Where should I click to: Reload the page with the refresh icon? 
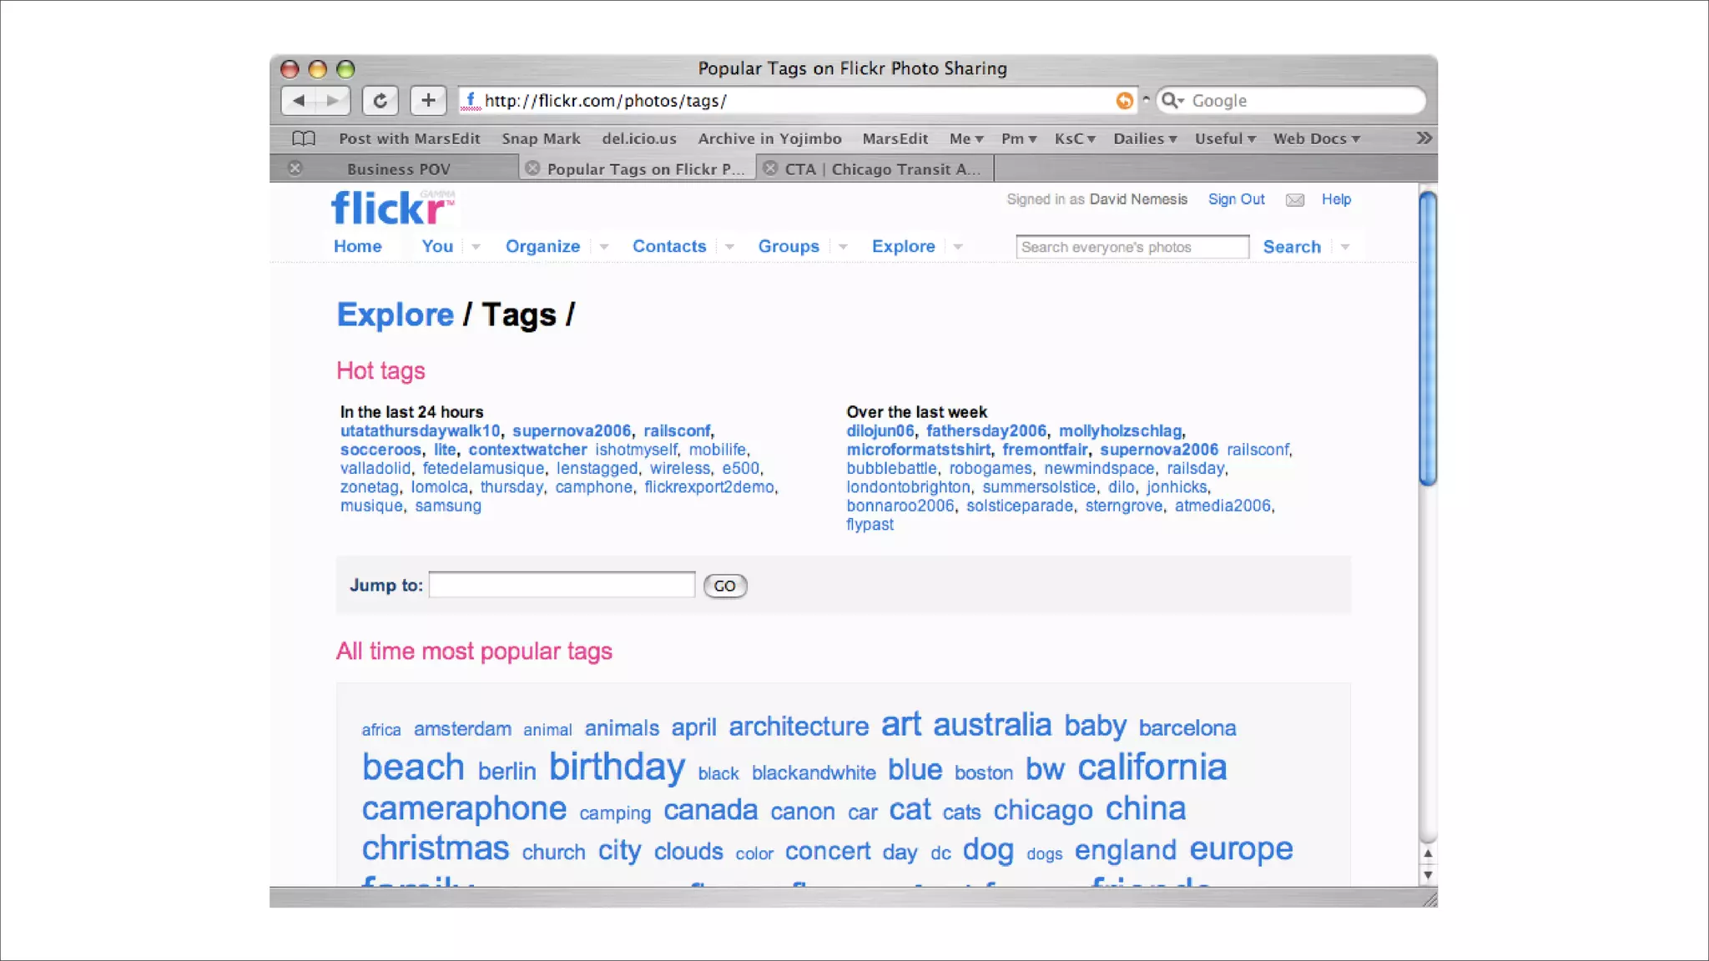pyautogui.click(x=380, y=101)
